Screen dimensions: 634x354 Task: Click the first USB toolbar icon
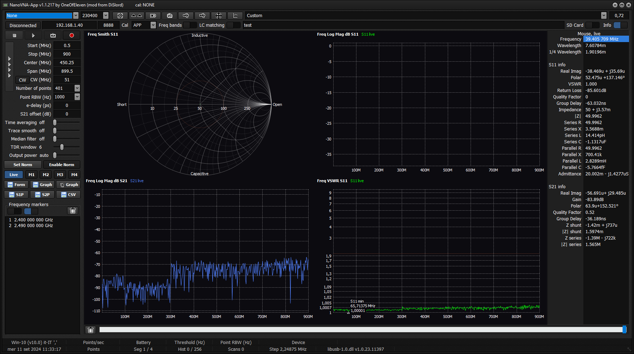coord(186,16)
